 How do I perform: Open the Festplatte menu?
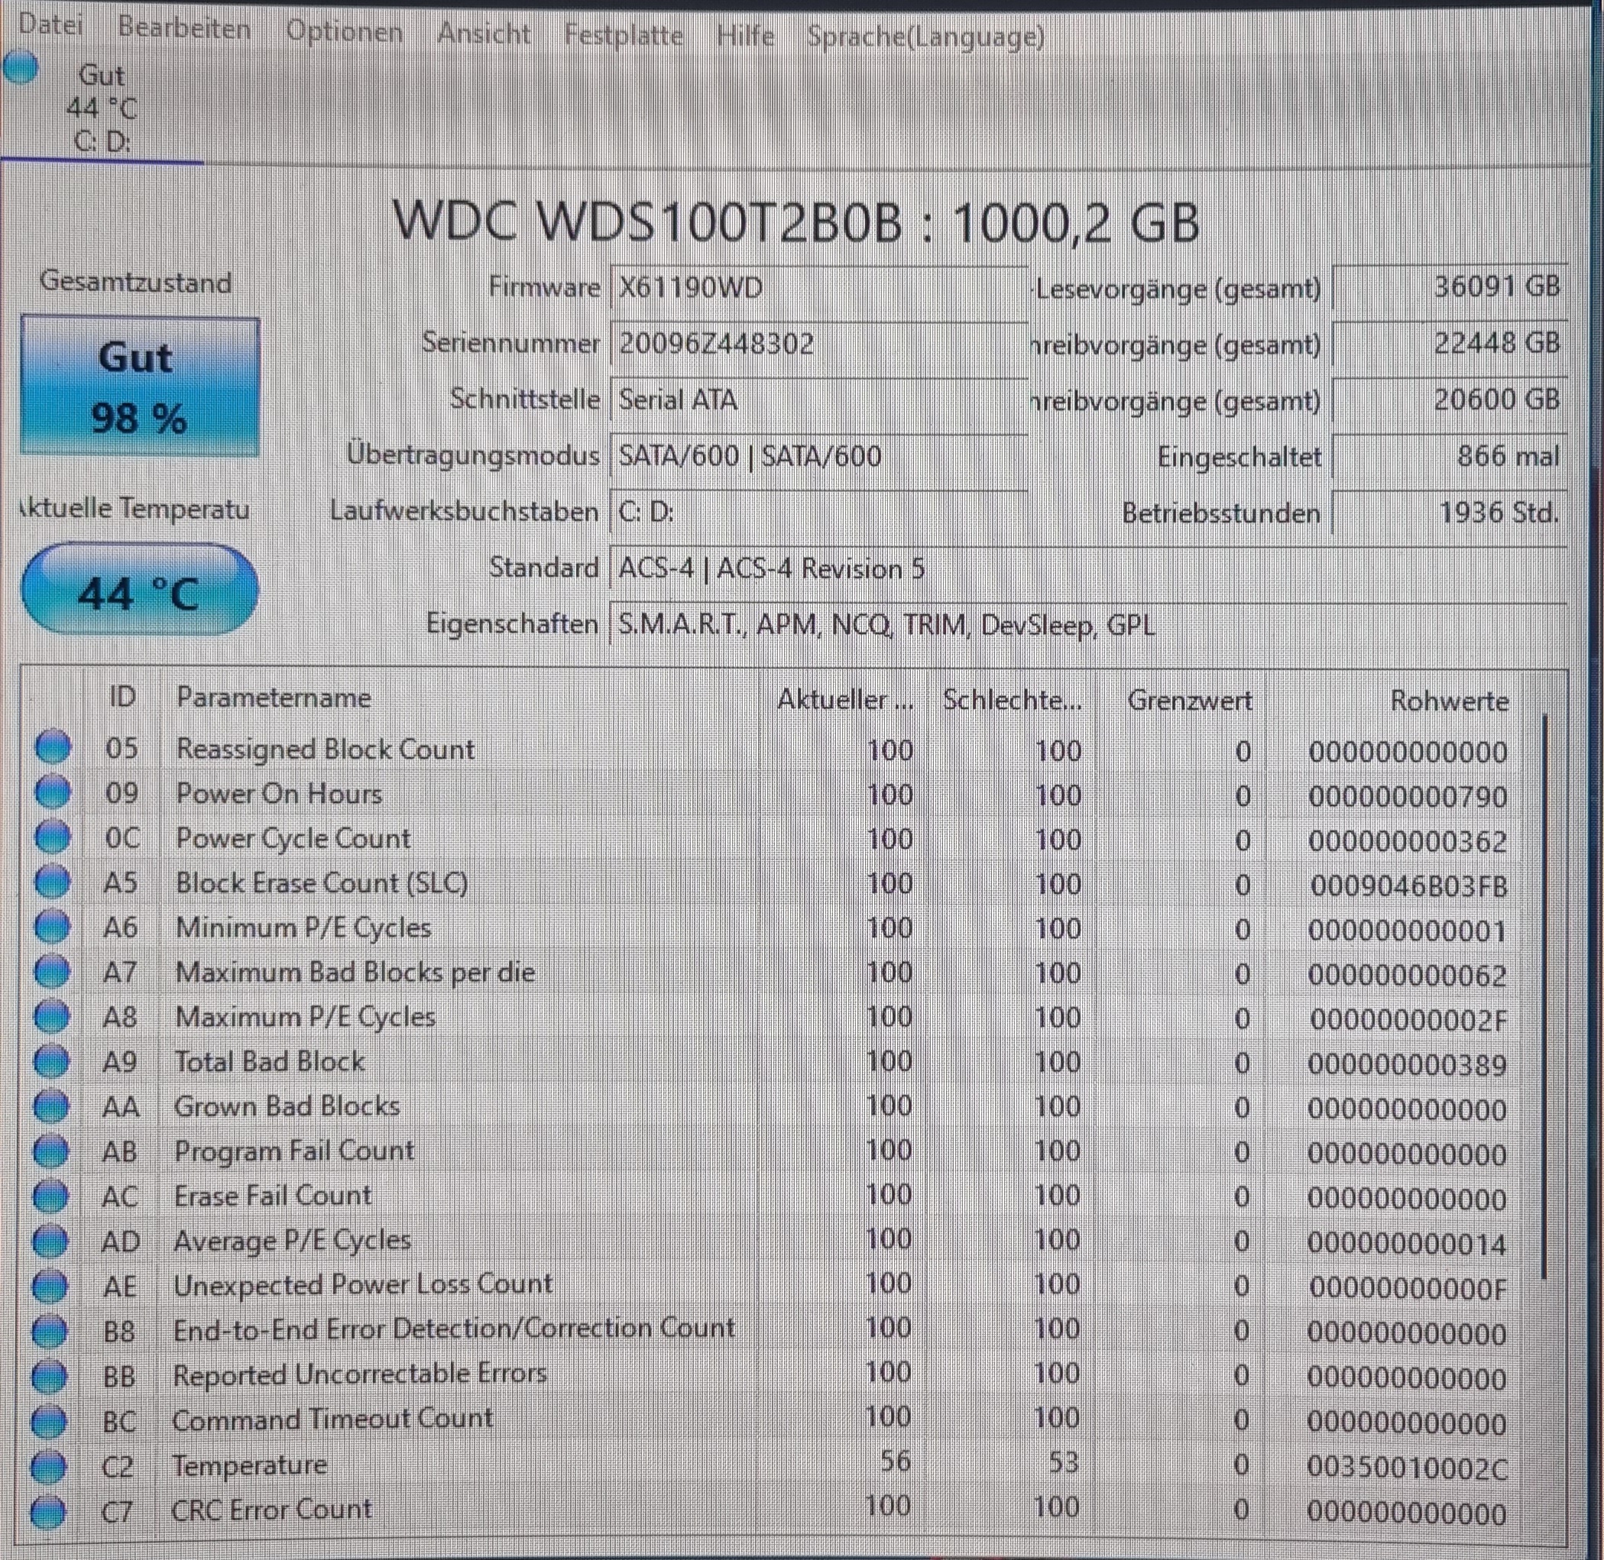click(x=623, y=34)
